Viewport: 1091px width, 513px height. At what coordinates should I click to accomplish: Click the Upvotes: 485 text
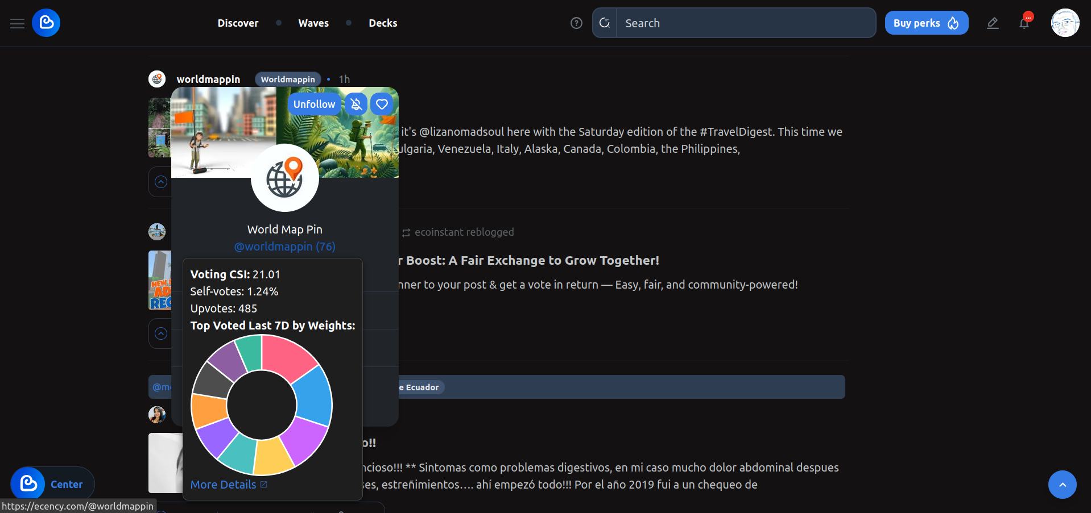224,308
